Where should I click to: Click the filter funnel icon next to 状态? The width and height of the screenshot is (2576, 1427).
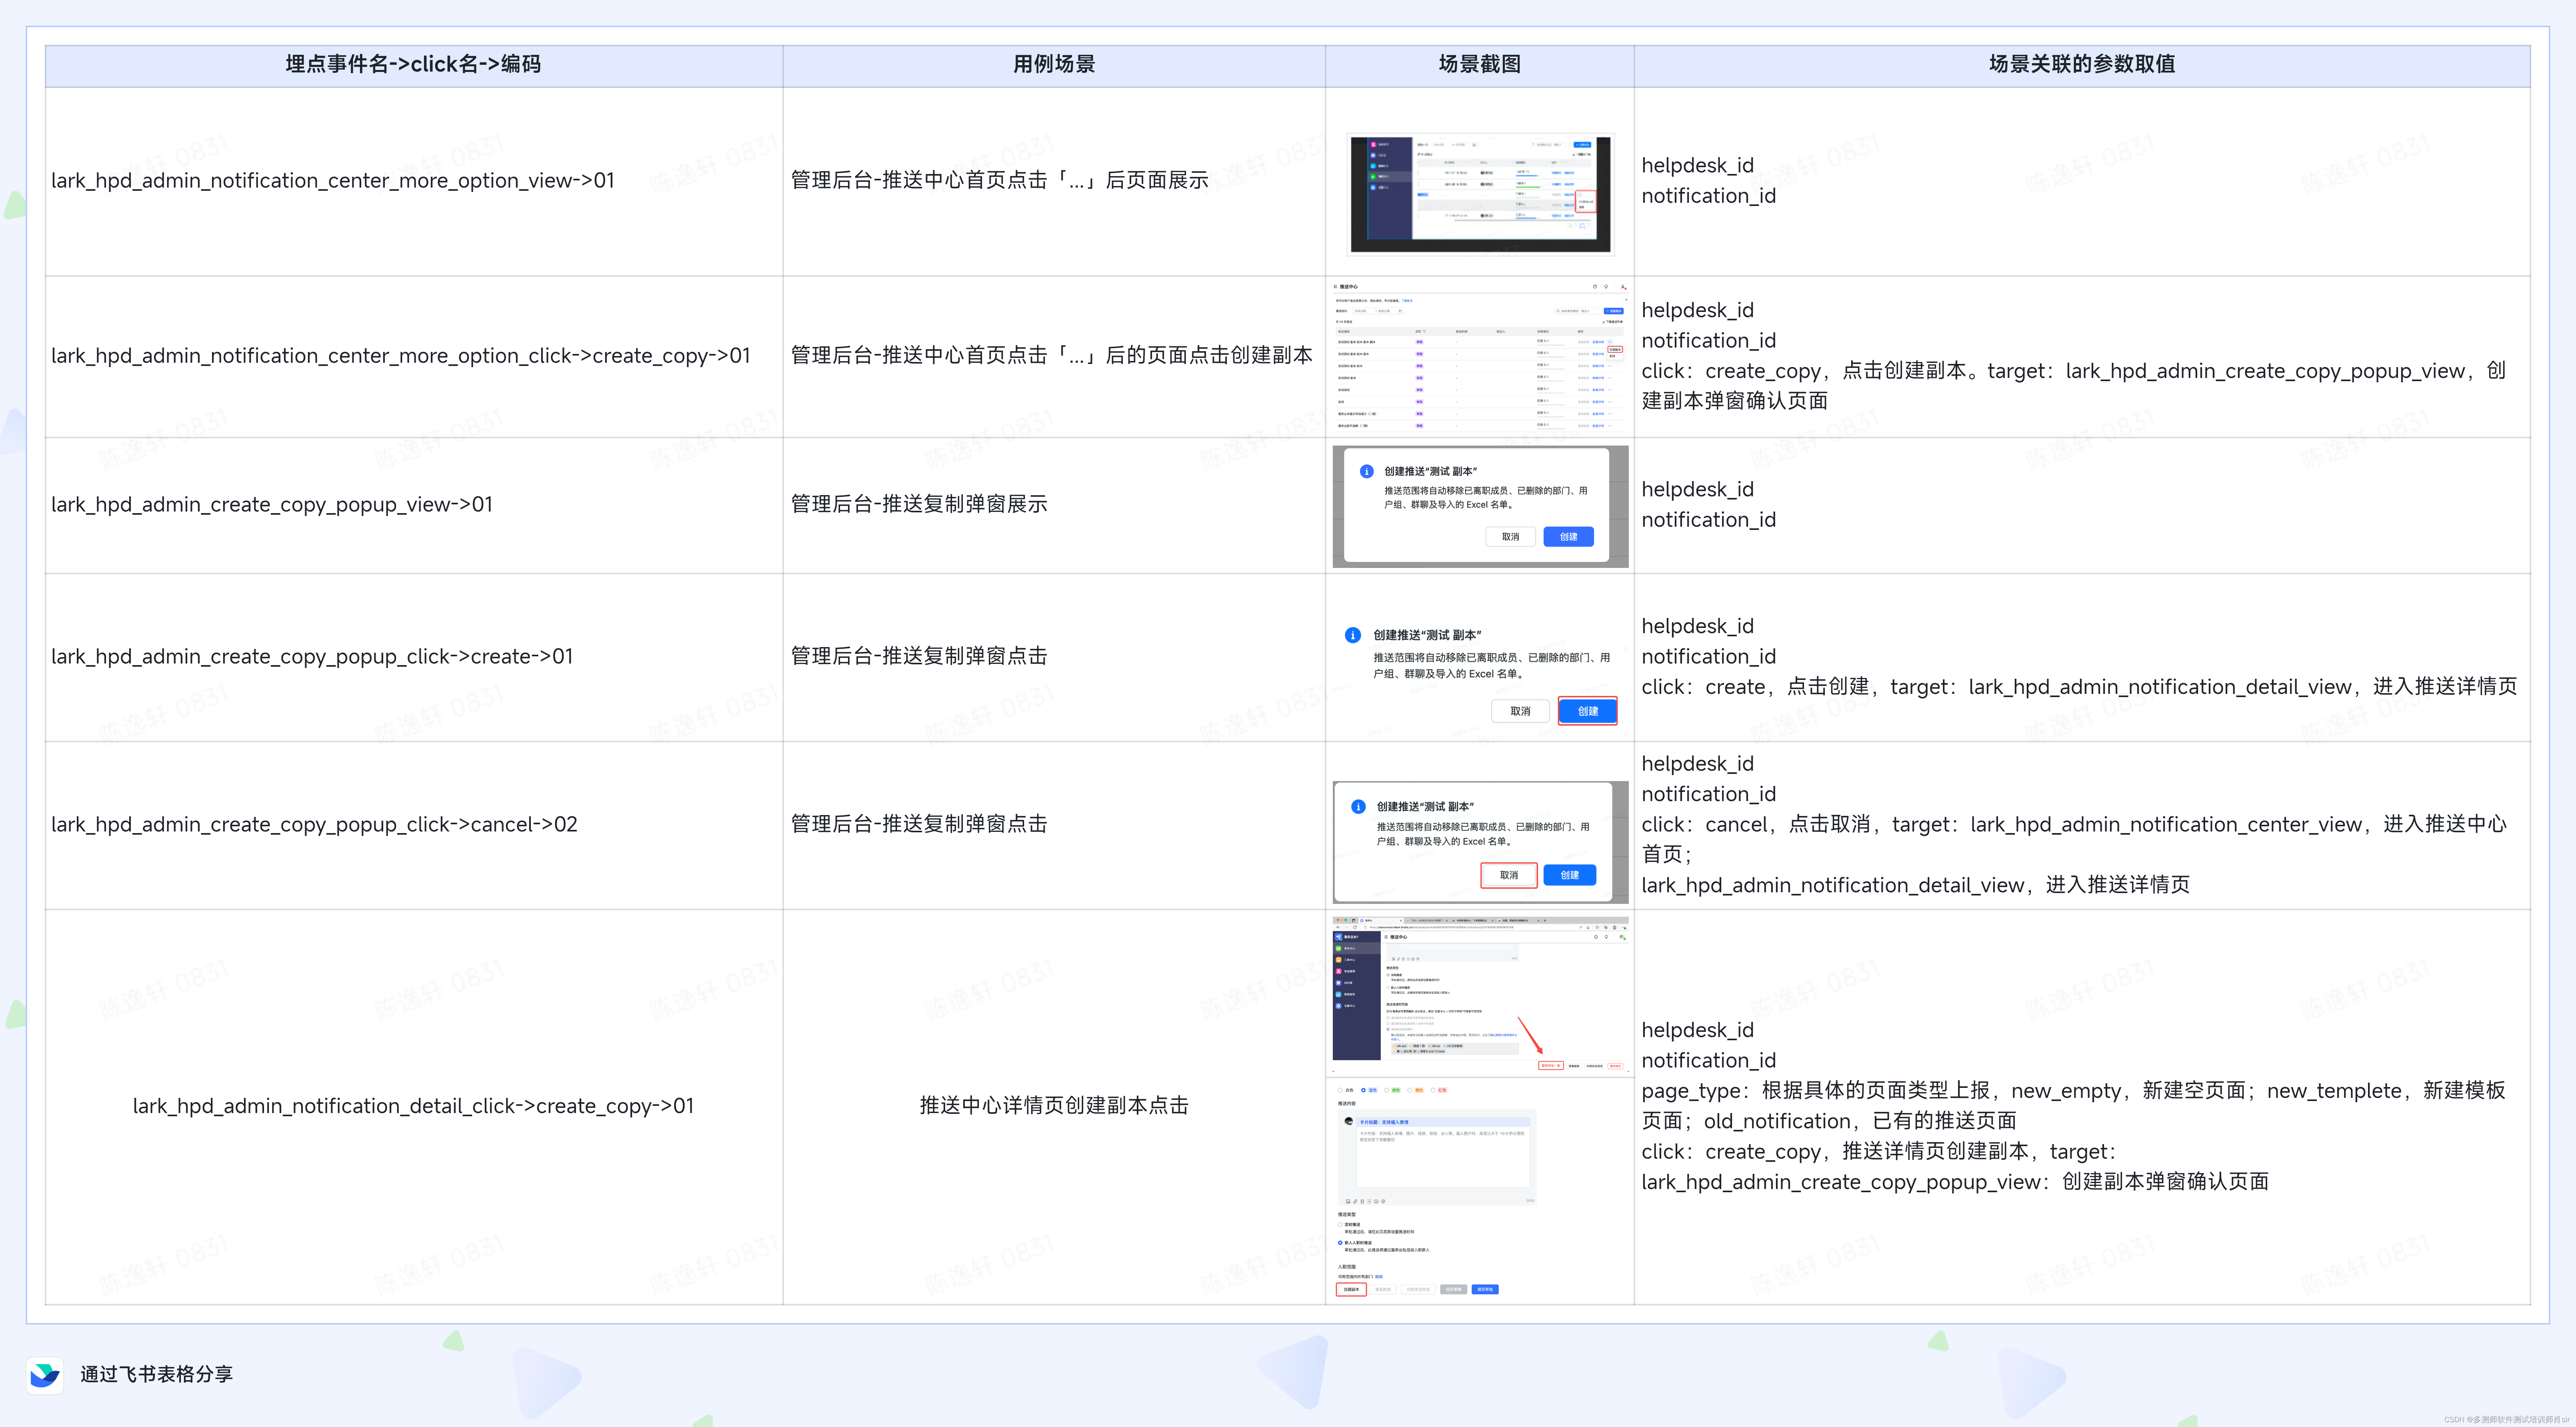[x=1424, y=332]
